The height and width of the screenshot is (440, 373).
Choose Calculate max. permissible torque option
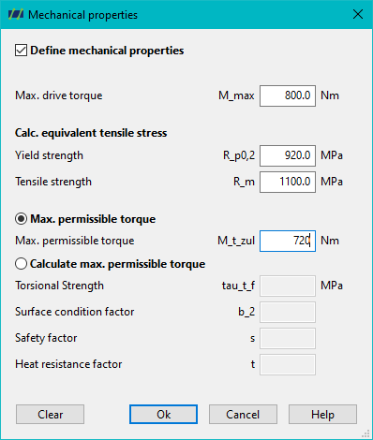[21, 264]
